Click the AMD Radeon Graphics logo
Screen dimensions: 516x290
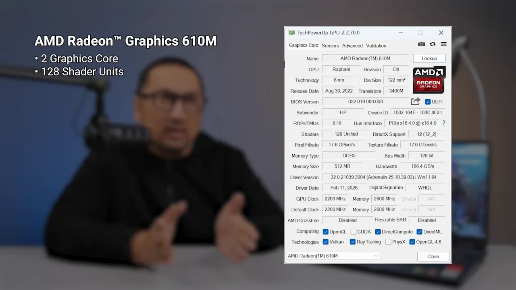(429, 80)
